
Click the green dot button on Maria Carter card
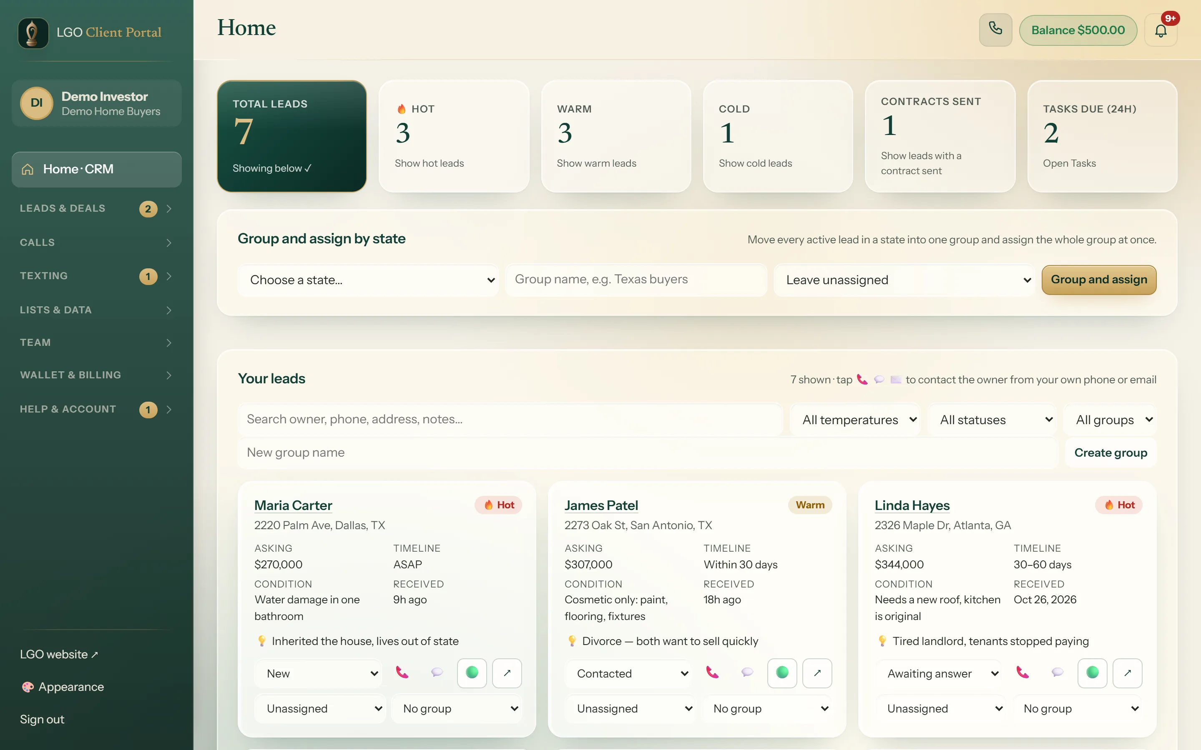[472, 673]
